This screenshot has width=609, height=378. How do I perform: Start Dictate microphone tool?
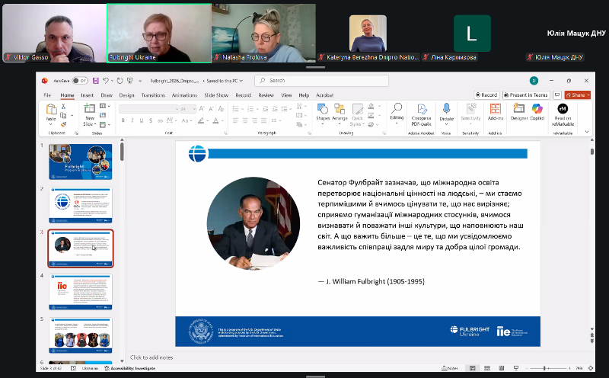446,111
